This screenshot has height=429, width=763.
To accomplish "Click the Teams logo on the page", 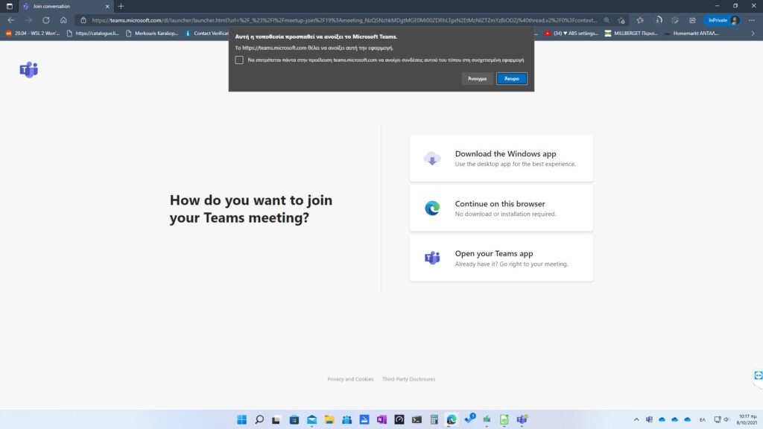I will (x=29, y=70).
